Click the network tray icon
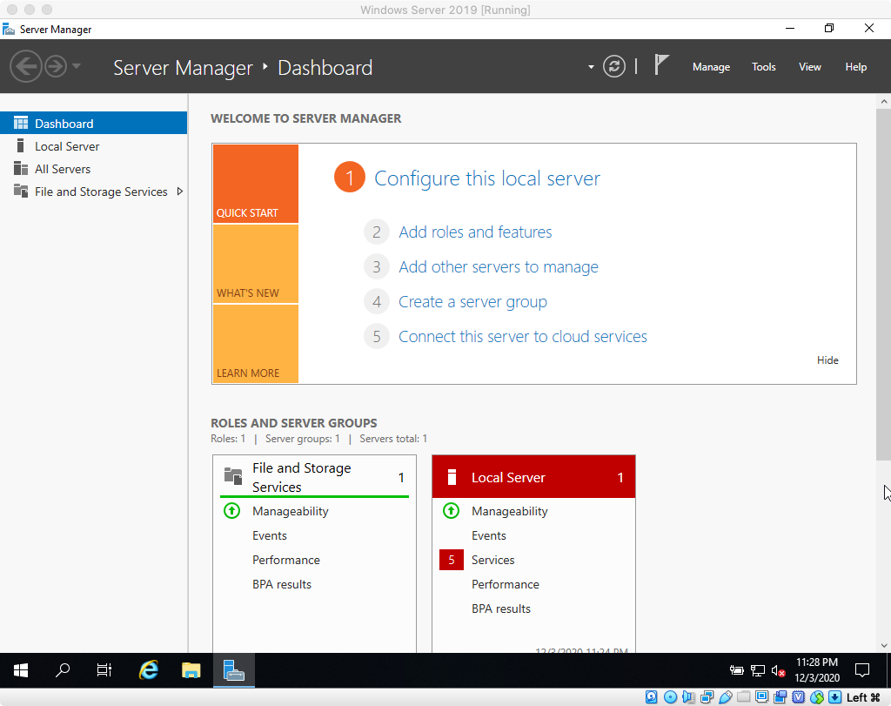The width and height of the screenshot is (891, 706). [x=758, y=671]
